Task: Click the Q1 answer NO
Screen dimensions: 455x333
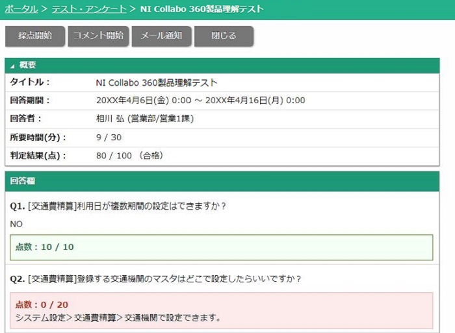Action: pyautogui.click(x=16, y=224)
